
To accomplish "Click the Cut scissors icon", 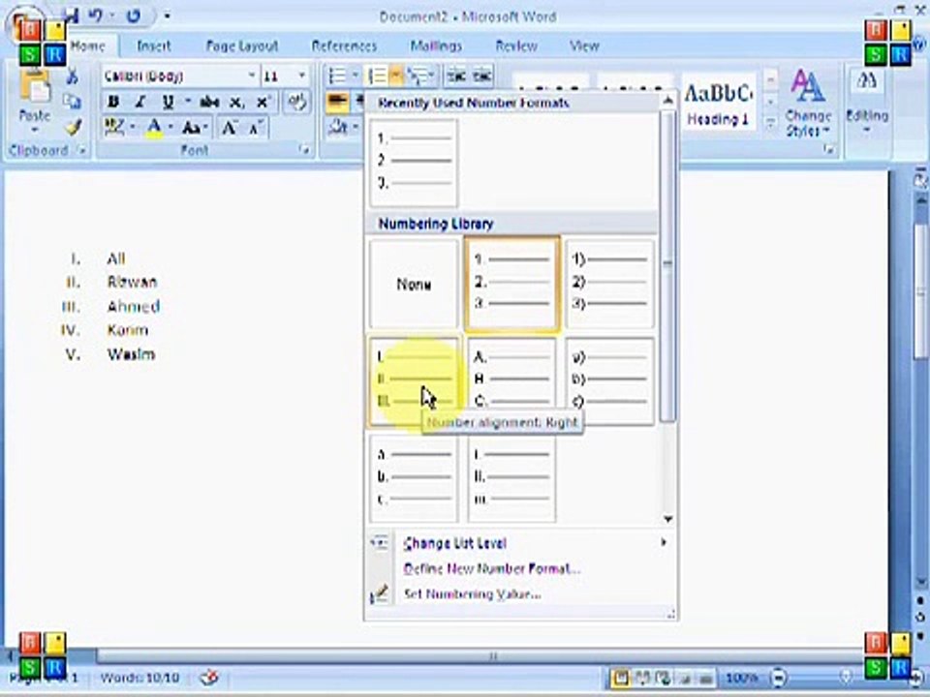I will [73, 76].
